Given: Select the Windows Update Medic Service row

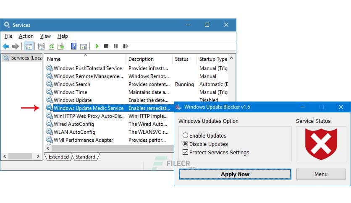Looking at the screenshot, I should [110, 108].
